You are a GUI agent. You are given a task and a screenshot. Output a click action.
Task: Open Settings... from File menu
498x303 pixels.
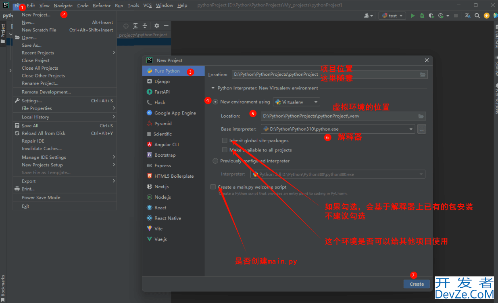(x=65, y=101)
